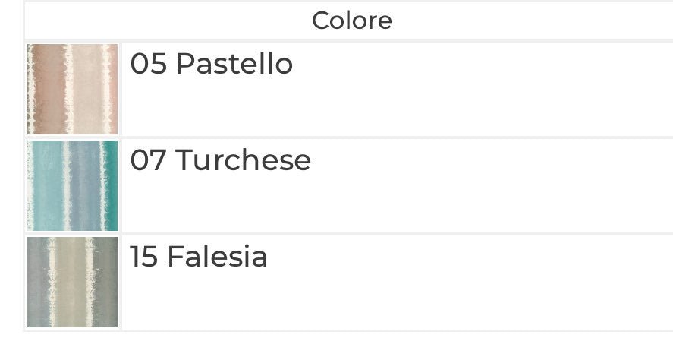Select the 05 Pastello fabric swatch

[x=73, y=89]
